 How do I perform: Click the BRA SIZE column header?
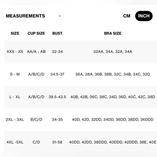tap(113, 33)
